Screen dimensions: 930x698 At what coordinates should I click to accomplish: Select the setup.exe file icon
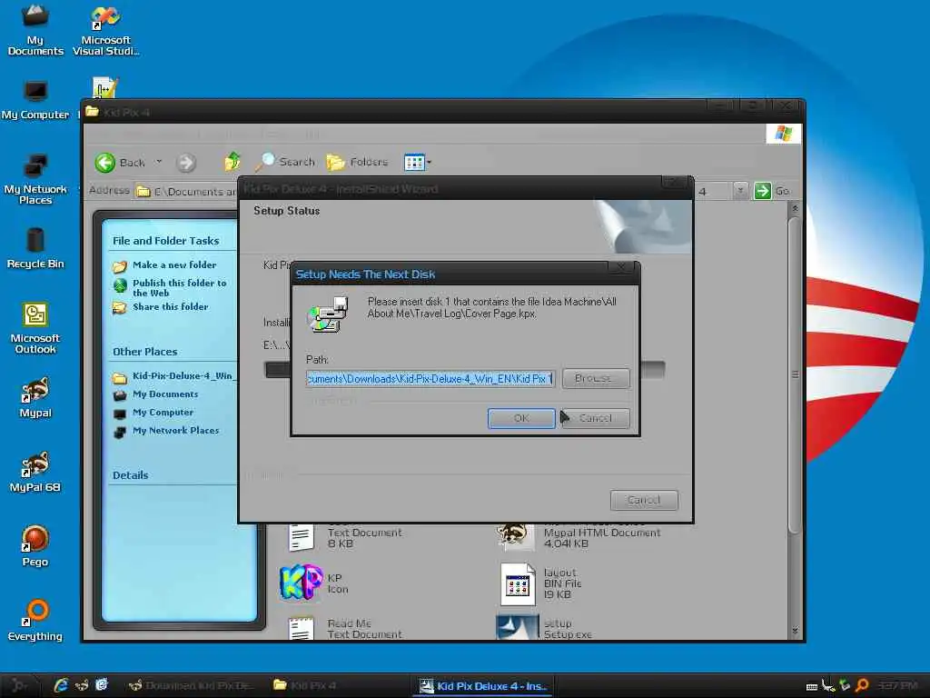[x=517, y=627]
